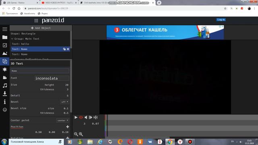Edit the Size thickness value 3
Viewport: 258px width, 145px height.
[67, 89]
